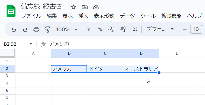Open the move to folder icon
The height and width of the screenshot is (105, 205).
[x=85, y=7]
